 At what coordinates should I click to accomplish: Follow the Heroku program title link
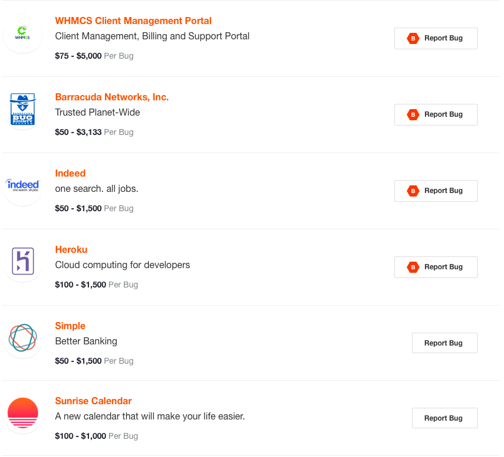pos(71,249)
